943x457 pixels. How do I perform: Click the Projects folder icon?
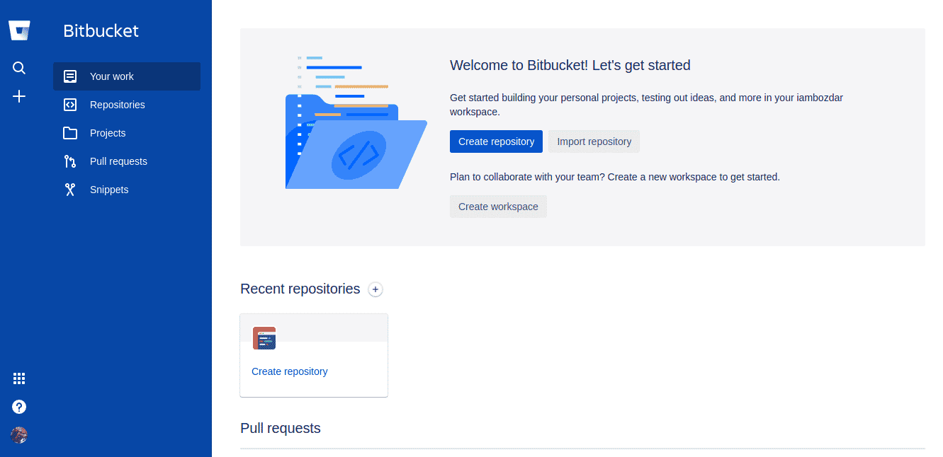point(70,133)
